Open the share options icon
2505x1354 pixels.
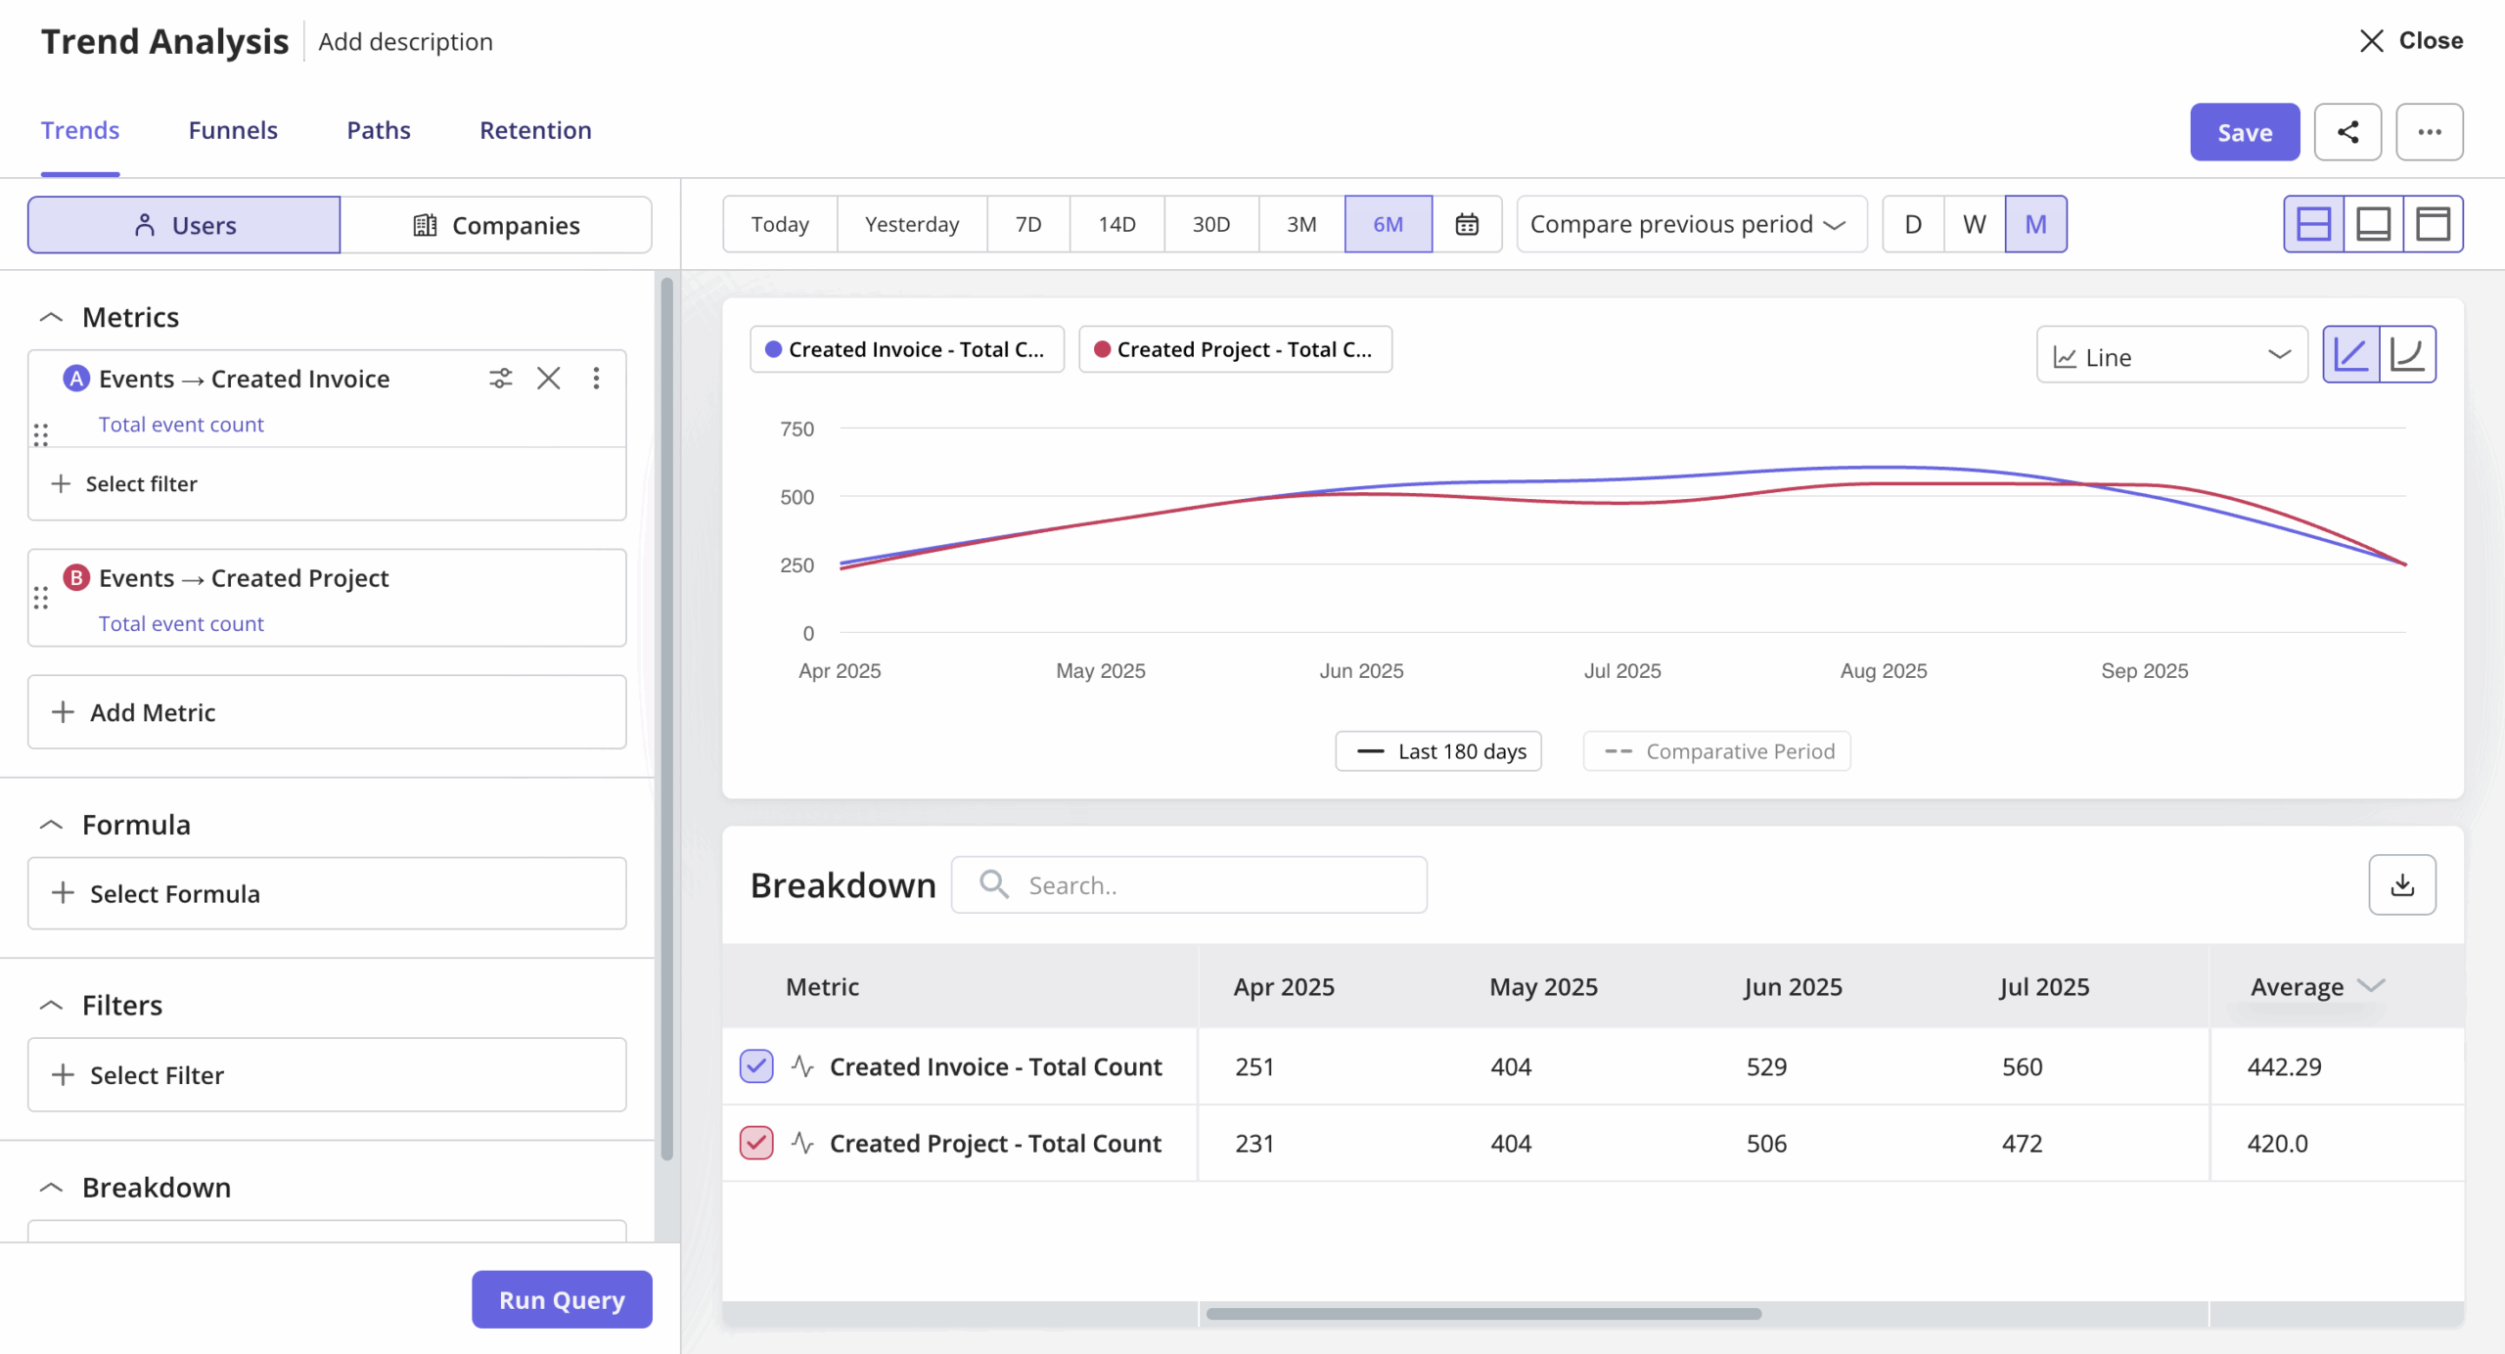tap(2348, 132)
